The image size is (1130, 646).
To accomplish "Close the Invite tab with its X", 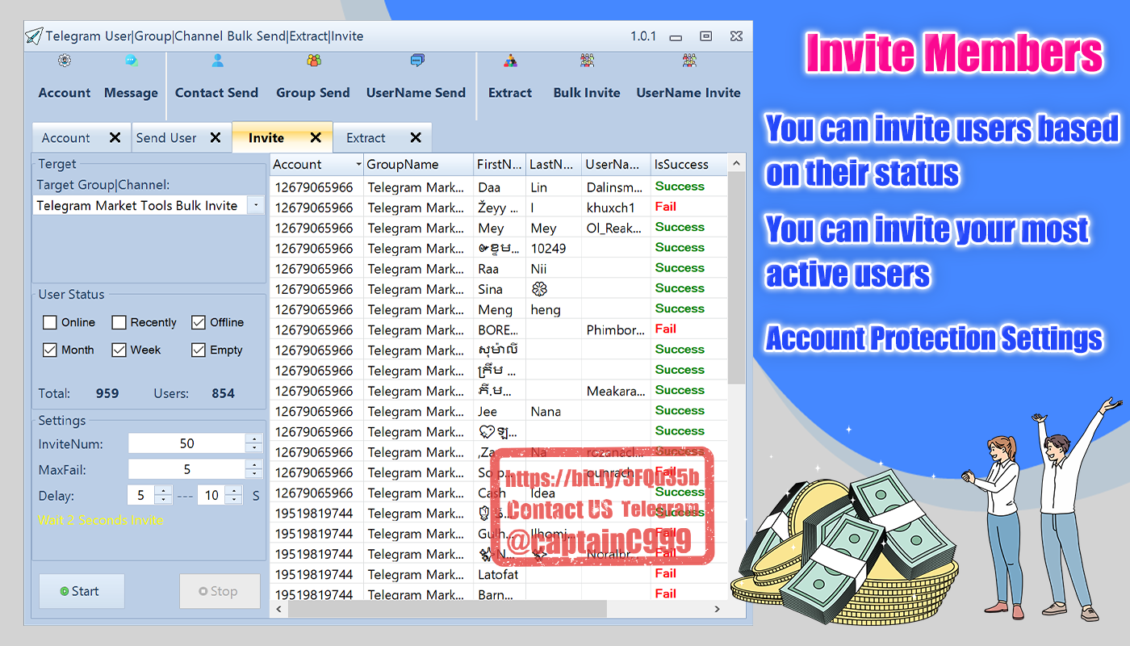I will click(x=316, y=138).
